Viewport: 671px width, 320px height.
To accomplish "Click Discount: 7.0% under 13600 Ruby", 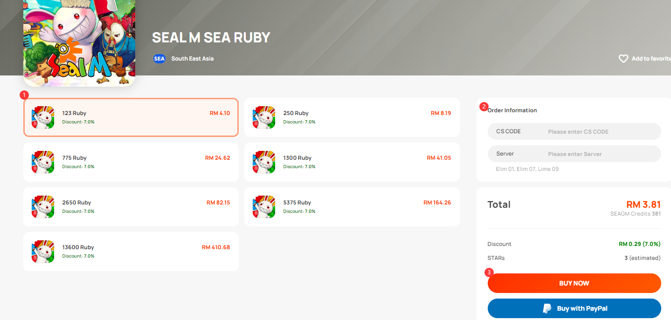I will click(x=78, y=256).
